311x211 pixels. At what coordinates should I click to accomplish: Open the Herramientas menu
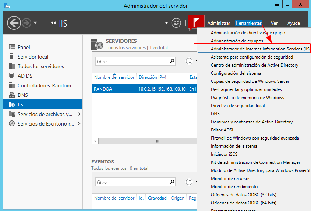click(x=248, y=23)
